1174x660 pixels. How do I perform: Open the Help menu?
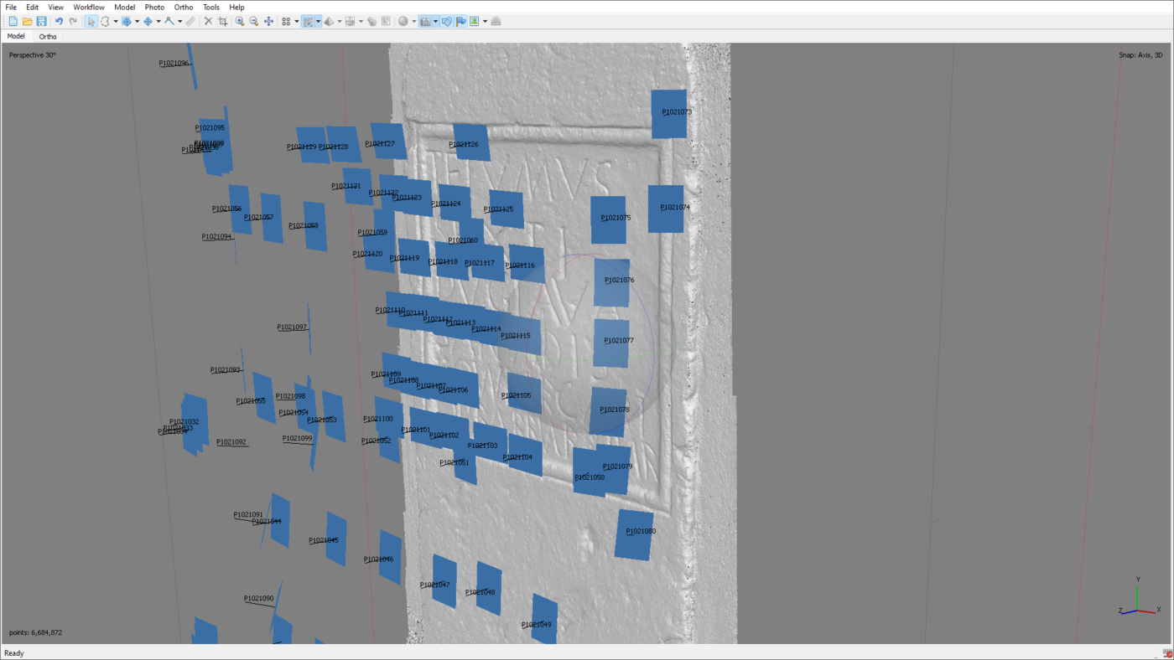point(236,7)
